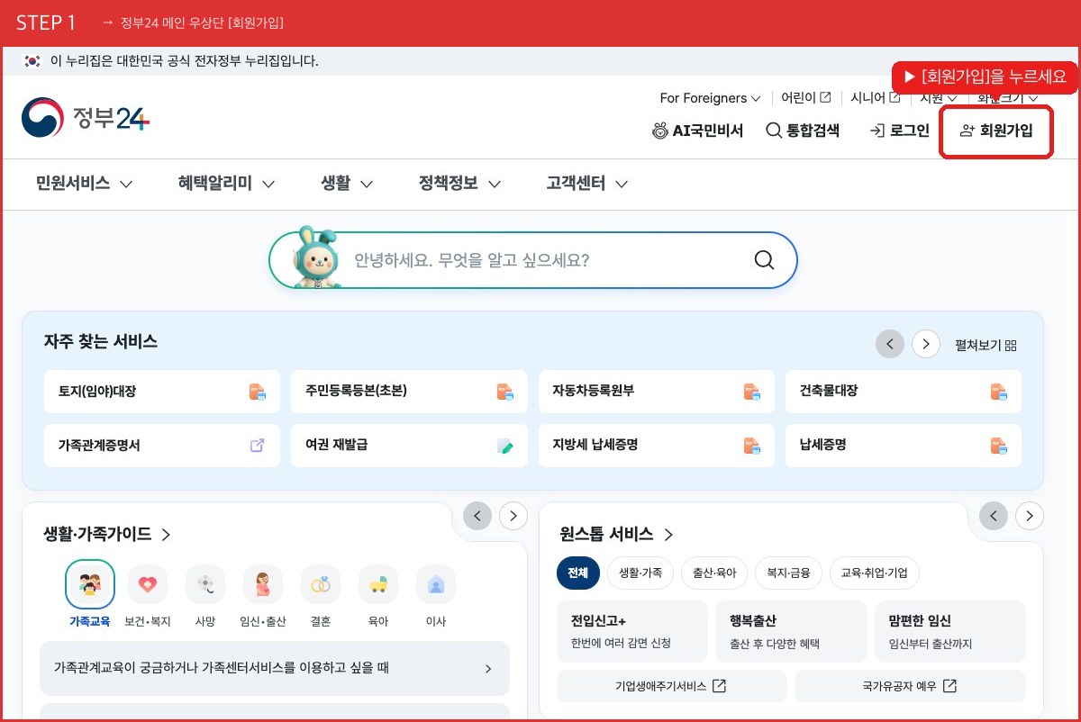
Task: Click the rabbit mascot character
Action: point(316,258)
